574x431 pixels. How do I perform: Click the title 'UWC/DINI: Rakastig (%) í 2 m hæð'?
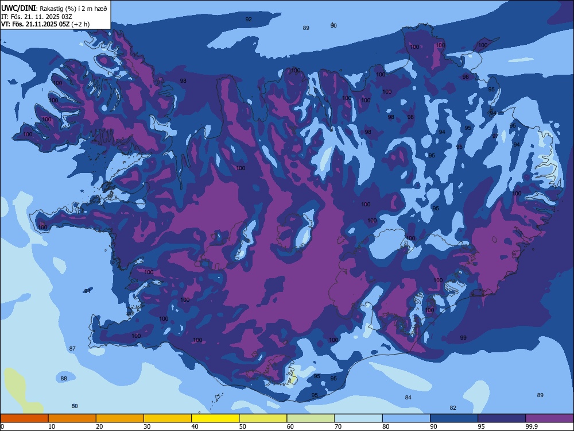(x=54, y=9)
